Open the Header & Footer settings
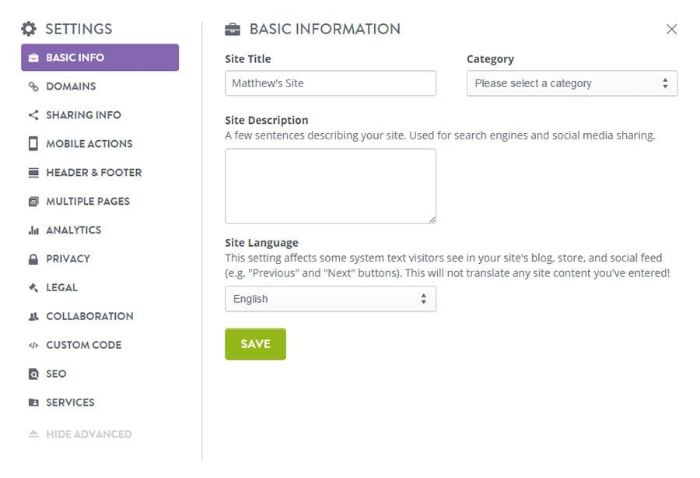This screenshot has height=478, width=700. (93, 173)
